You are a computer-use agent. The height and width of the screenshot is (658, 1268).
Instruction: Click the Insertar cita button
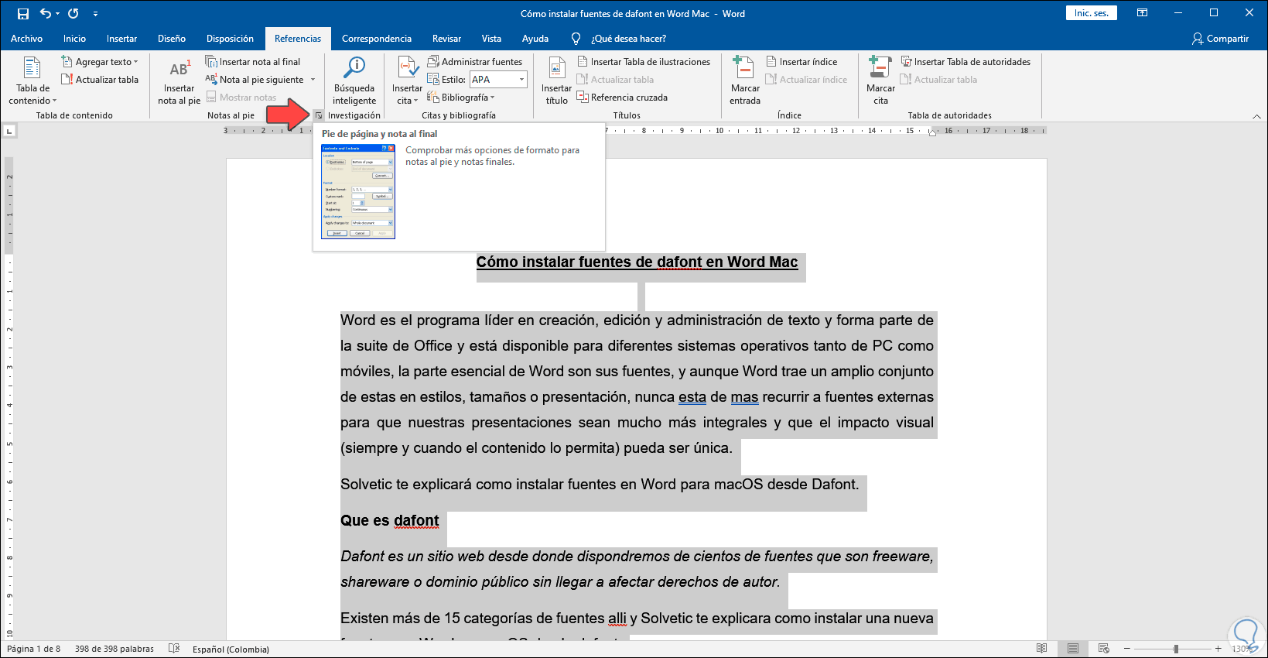click(407, 81)
